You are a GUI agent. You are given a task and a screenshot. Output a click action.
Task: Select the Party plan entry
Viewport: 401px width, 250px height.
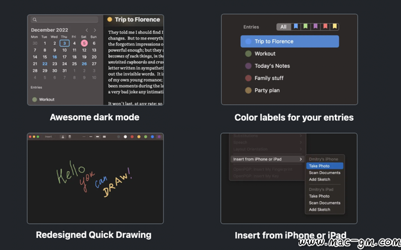tap(267, 90)
